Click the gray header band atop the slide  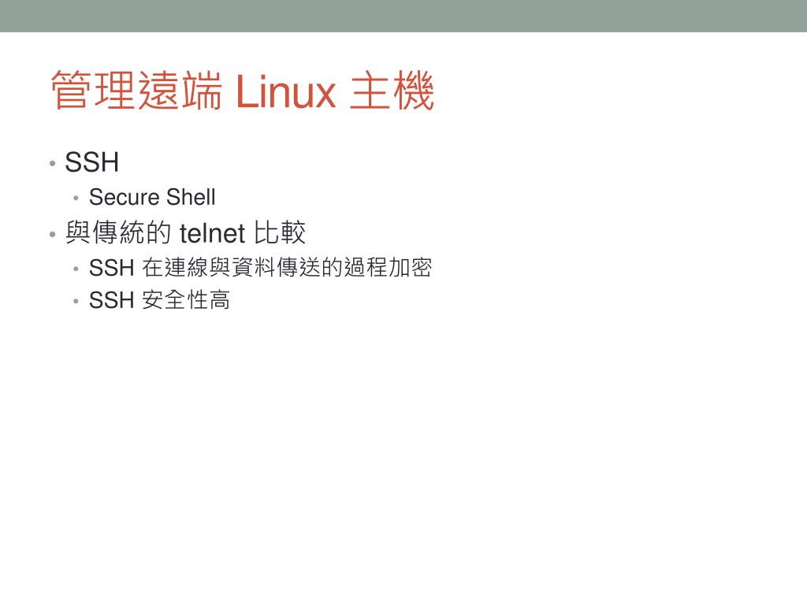pos(403,16)
